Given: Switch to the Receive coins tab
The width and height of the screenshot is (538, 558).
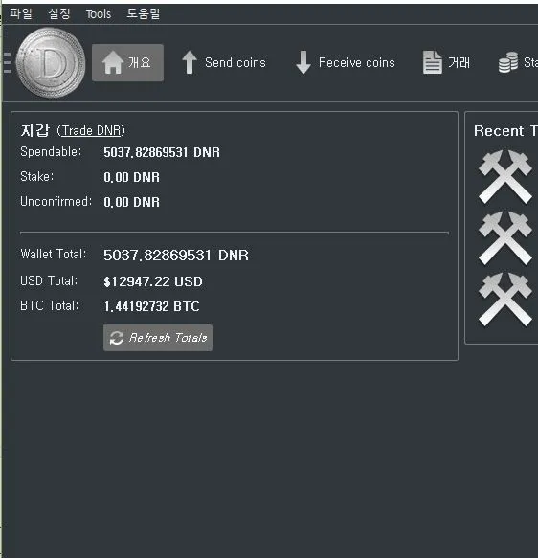Looking at the screenshot, I should [346, 62].
